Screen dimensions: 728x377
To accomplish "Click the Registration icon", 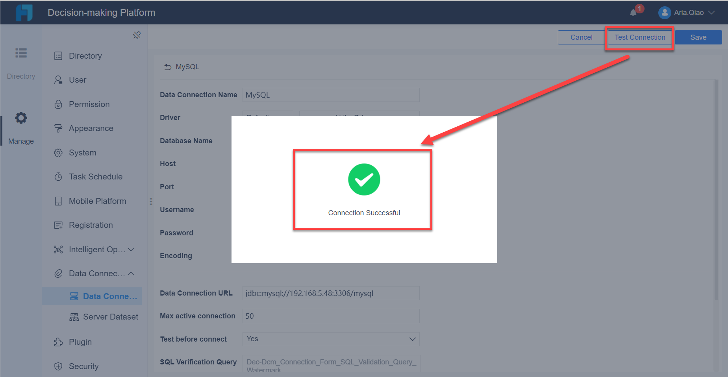I will [58, 225].
